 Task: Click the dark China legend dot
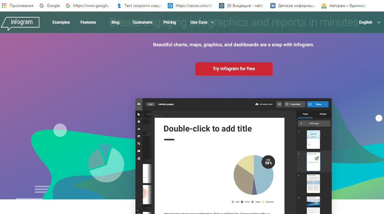click(242, 202)
